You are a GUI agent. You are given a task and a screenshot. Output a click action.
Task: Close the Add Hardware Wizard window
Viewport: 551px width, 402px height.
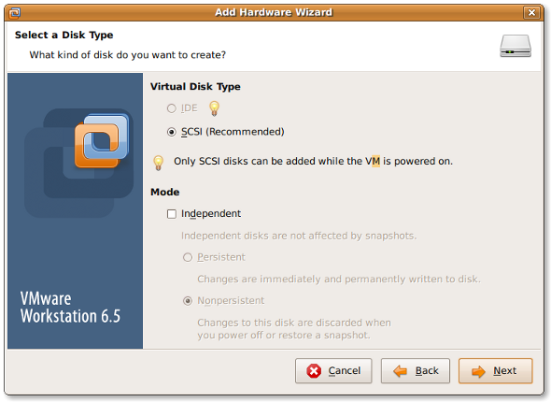pos(531,13)
